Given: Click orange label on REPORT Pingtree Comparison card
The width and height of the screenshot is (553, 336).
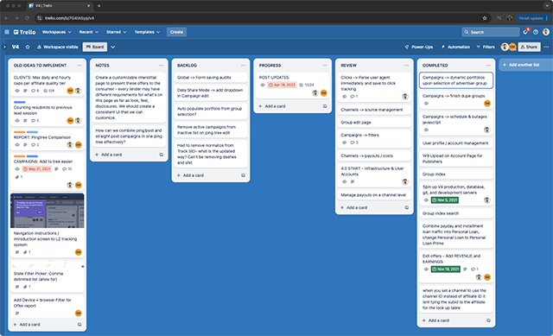Looking at the screenshot, I should point(19,132).
